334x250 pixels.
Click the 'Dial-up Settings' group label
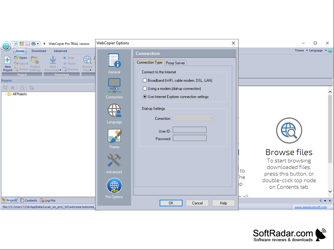[153, 109]
